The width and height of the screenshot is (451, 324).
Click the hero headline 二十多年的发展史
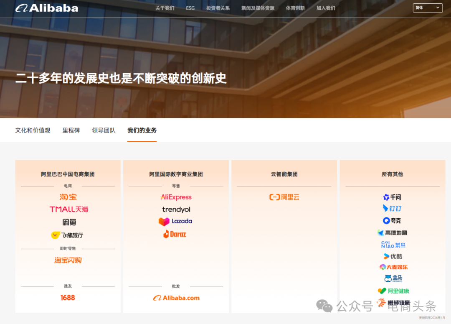coord(121,78)
